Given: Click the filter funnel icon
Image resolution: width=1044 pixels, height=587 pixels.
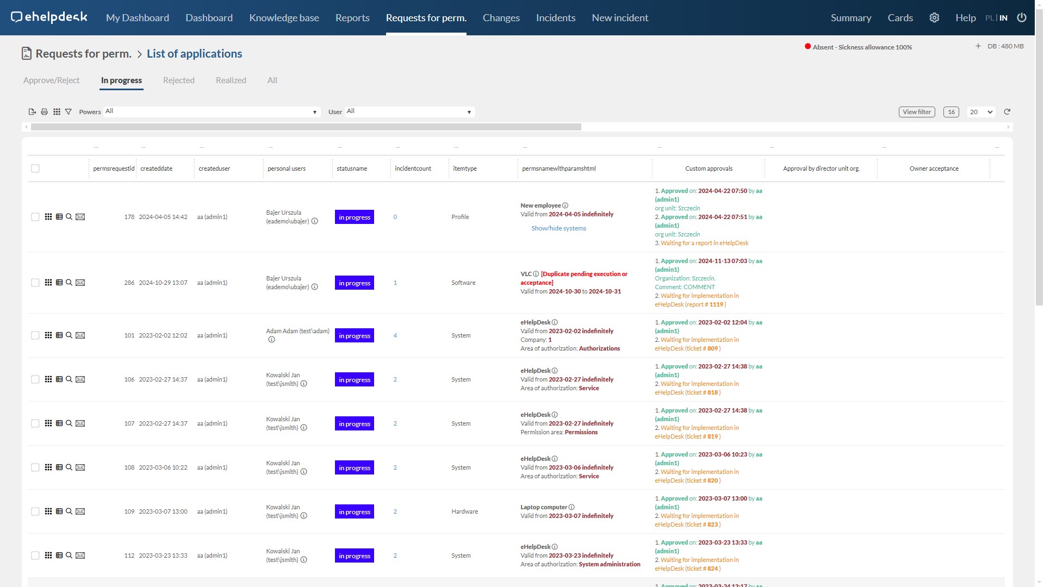Looking at the screenshot, I should [69, 112].
